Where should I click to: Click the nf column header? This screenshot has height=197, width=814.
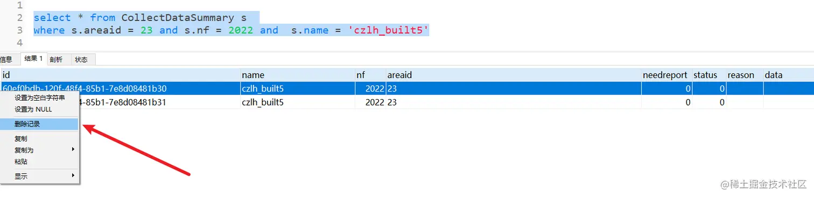(x=370, y=75)
